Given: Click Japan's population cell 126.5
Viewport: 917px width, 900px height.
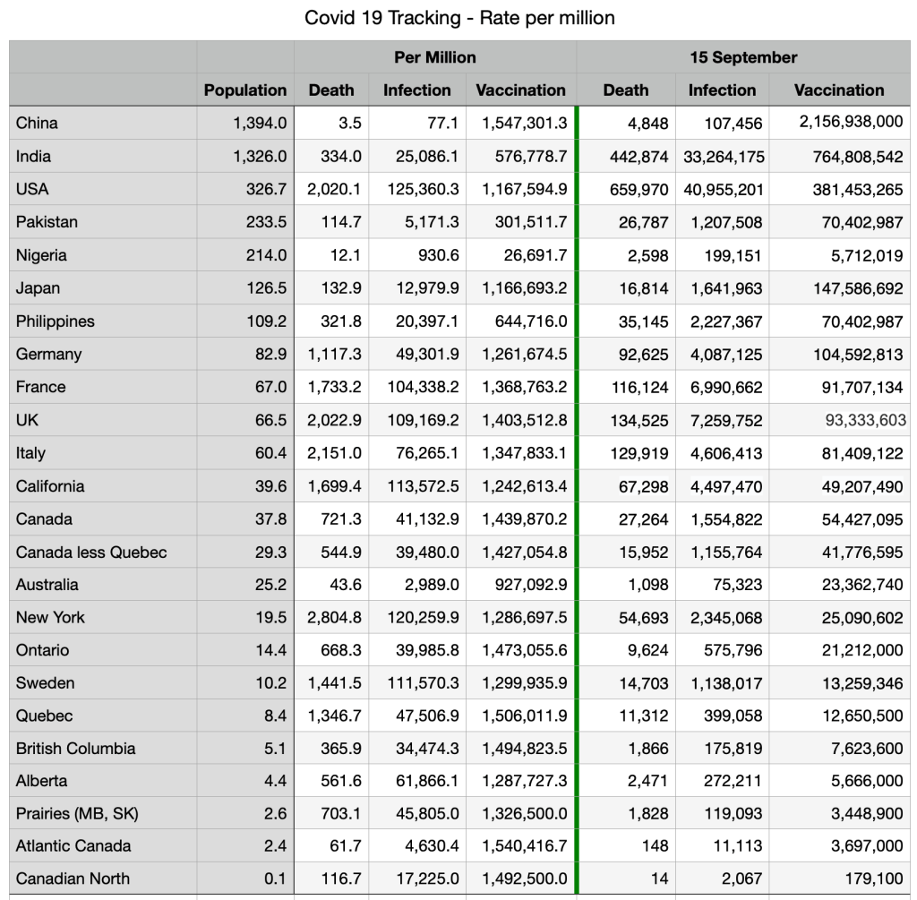Looking at the screenshot, I should [266, 288].
